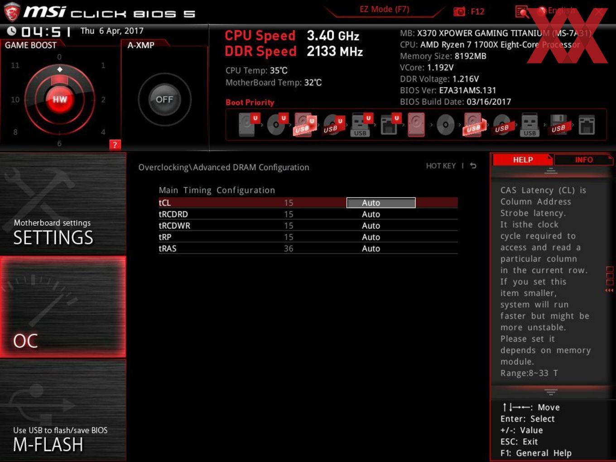The height and width of the screenshot is (462, 616).
Task: Set Game Boost dial to stage 2
Action: tap(103, 99)
